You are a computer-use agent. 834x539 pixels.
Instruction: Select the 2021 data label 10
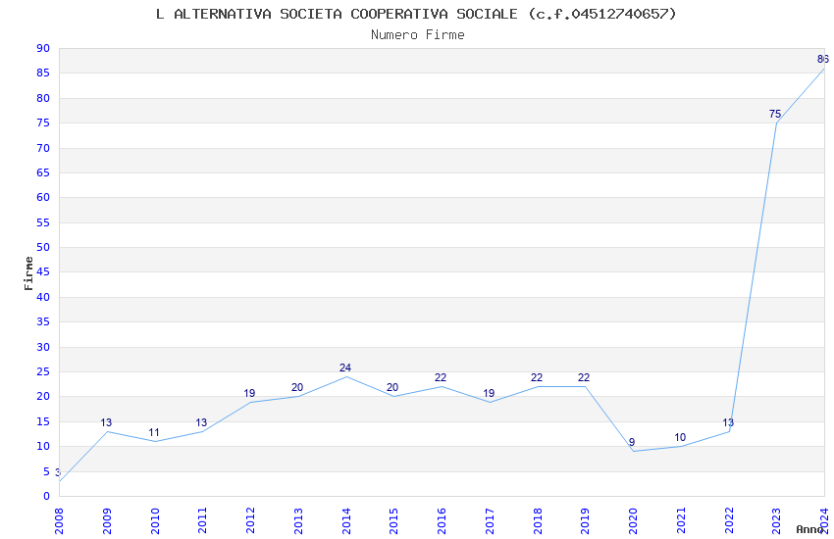[x=680, y=437]
